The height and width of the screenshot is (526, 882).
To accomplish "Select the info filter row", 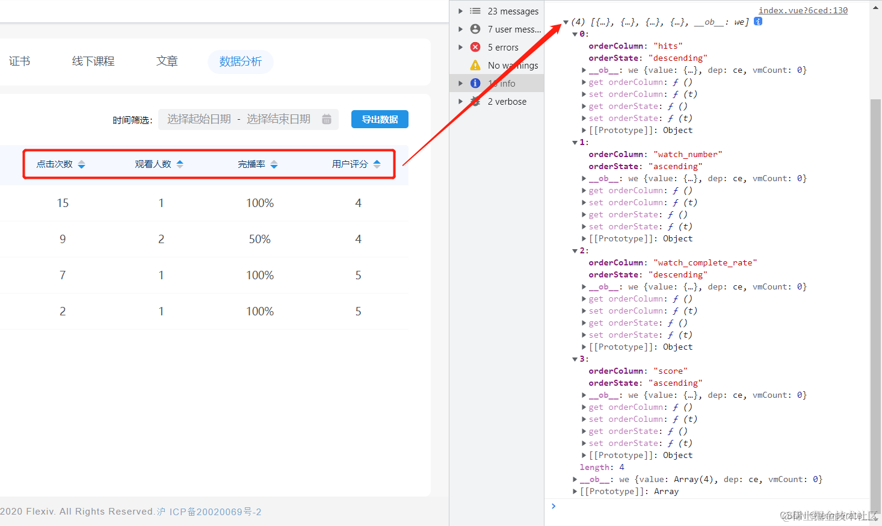I will (497, 83).
